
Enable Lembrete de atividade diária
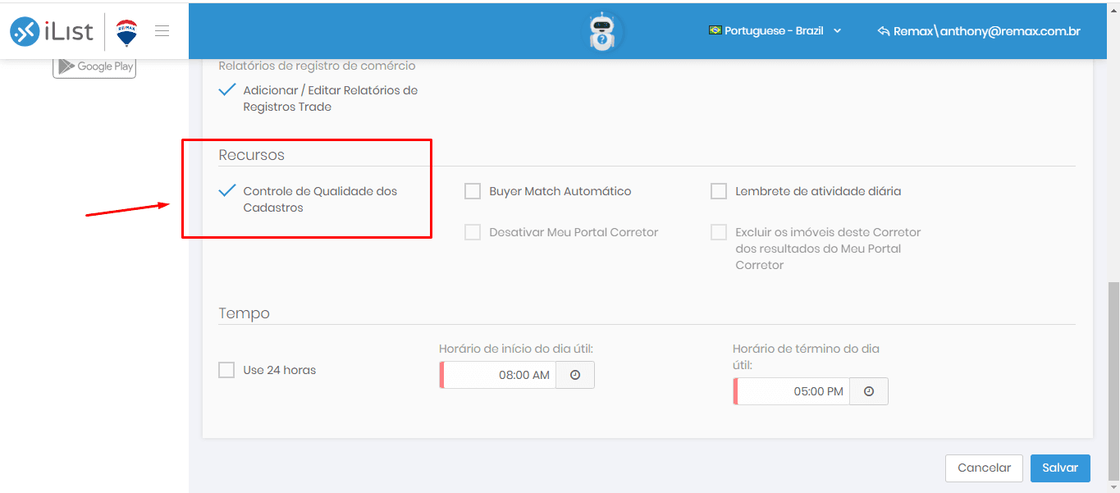[719, 191]
